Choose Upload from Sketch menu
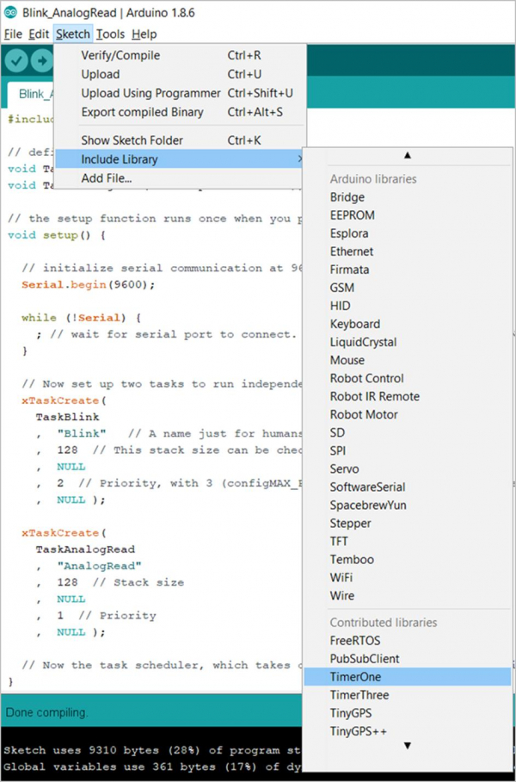This screenshot has height=782, width=516. tap(180, 74)
